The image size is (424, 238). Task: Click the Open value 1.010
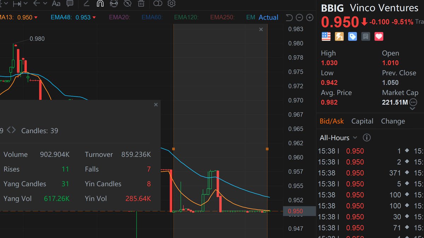tap(390, 63)
